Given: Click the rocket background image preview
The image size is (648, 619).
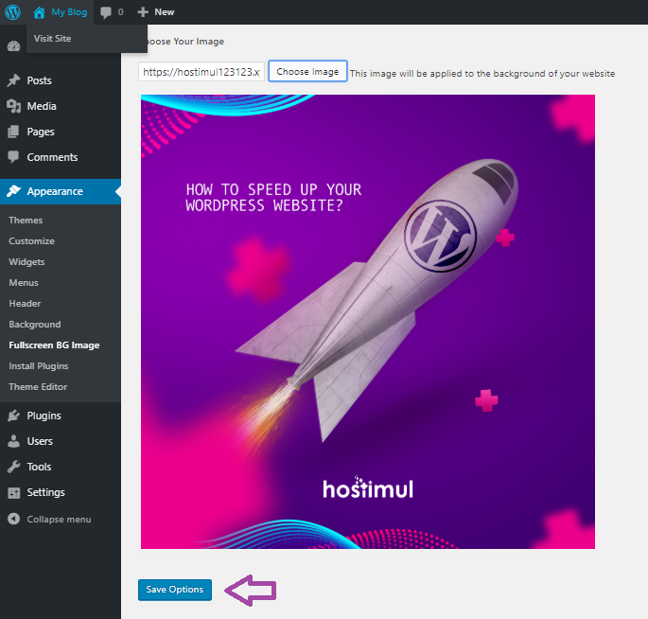Looking at the screenshot, I should tap(367, 322).
